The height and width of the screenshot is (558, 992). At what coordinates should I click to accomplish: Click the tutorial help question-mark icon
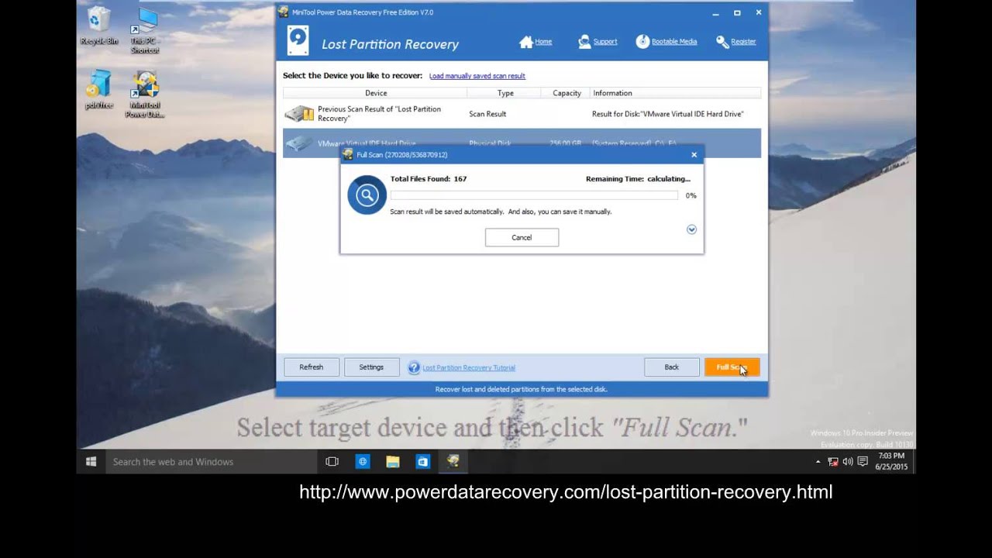[x=414, y=367]
